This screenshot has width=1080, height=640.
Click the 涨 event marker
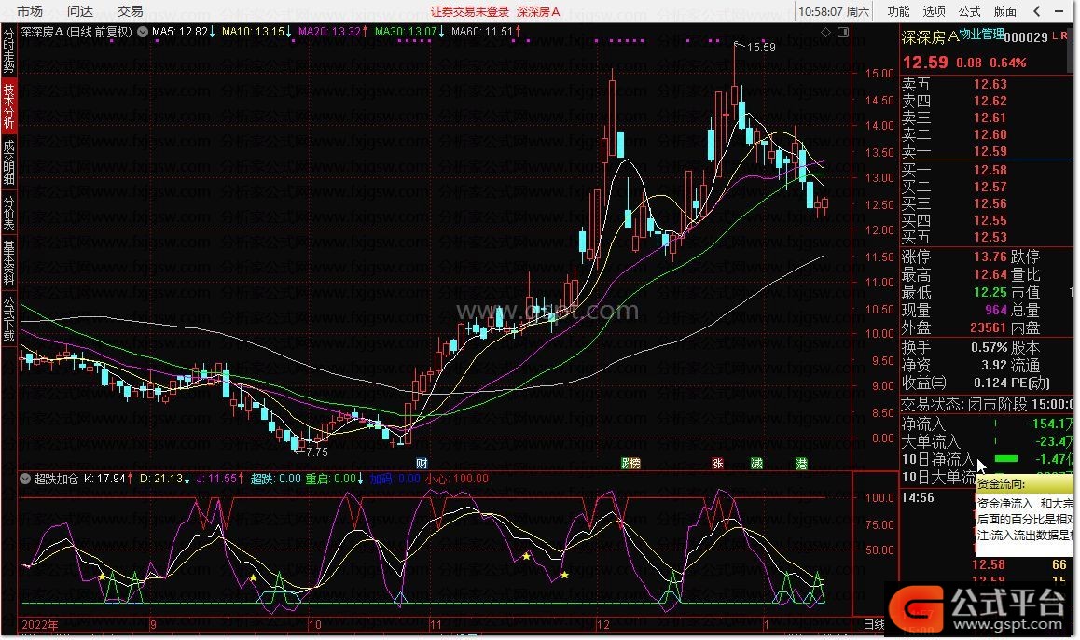pyautogui.click(x=717, y=463)
